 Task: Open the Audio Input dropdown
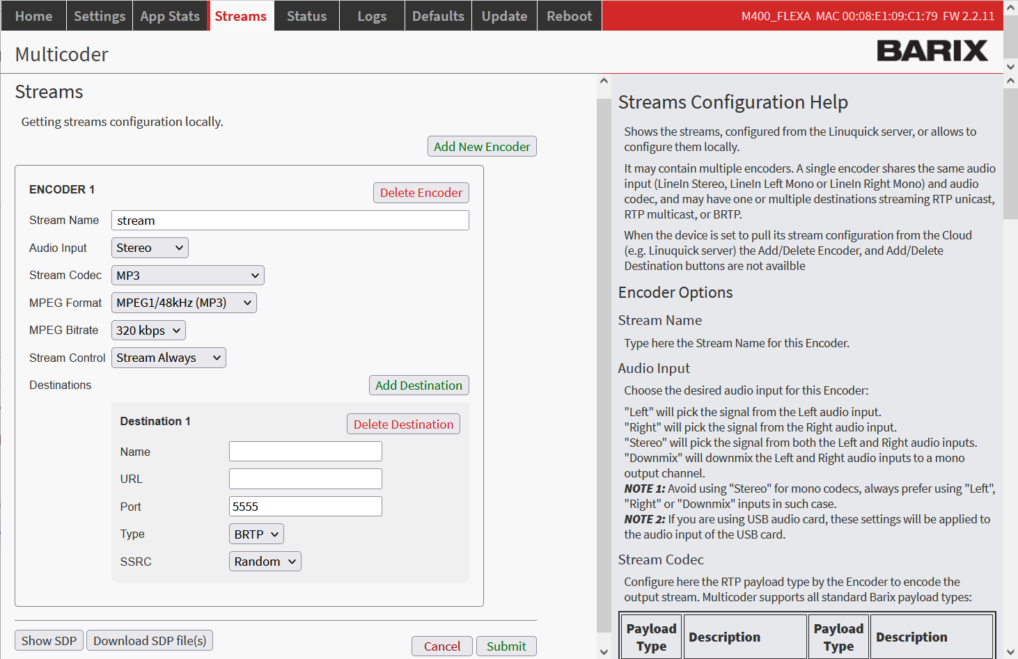click(150, 248)
